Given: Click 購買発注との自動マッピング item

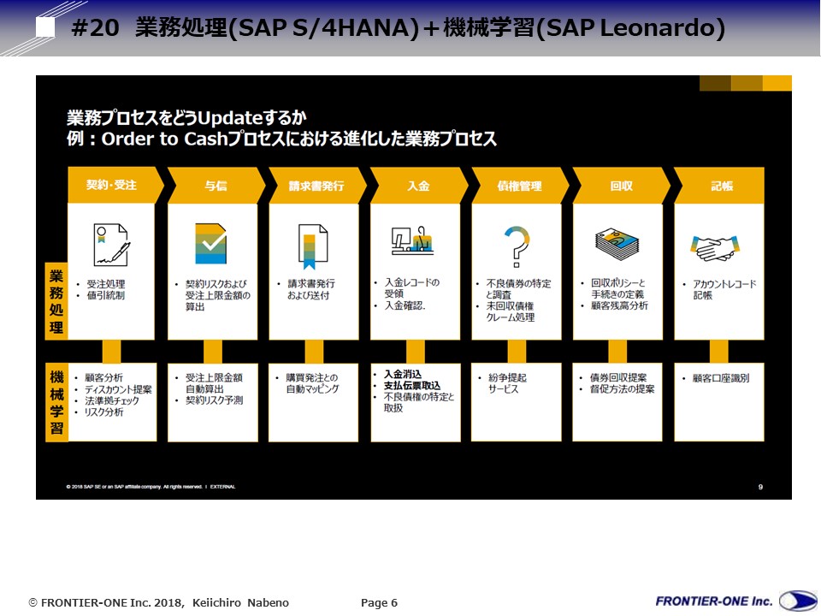Looking at the screenshot, I should pos(313,383).
